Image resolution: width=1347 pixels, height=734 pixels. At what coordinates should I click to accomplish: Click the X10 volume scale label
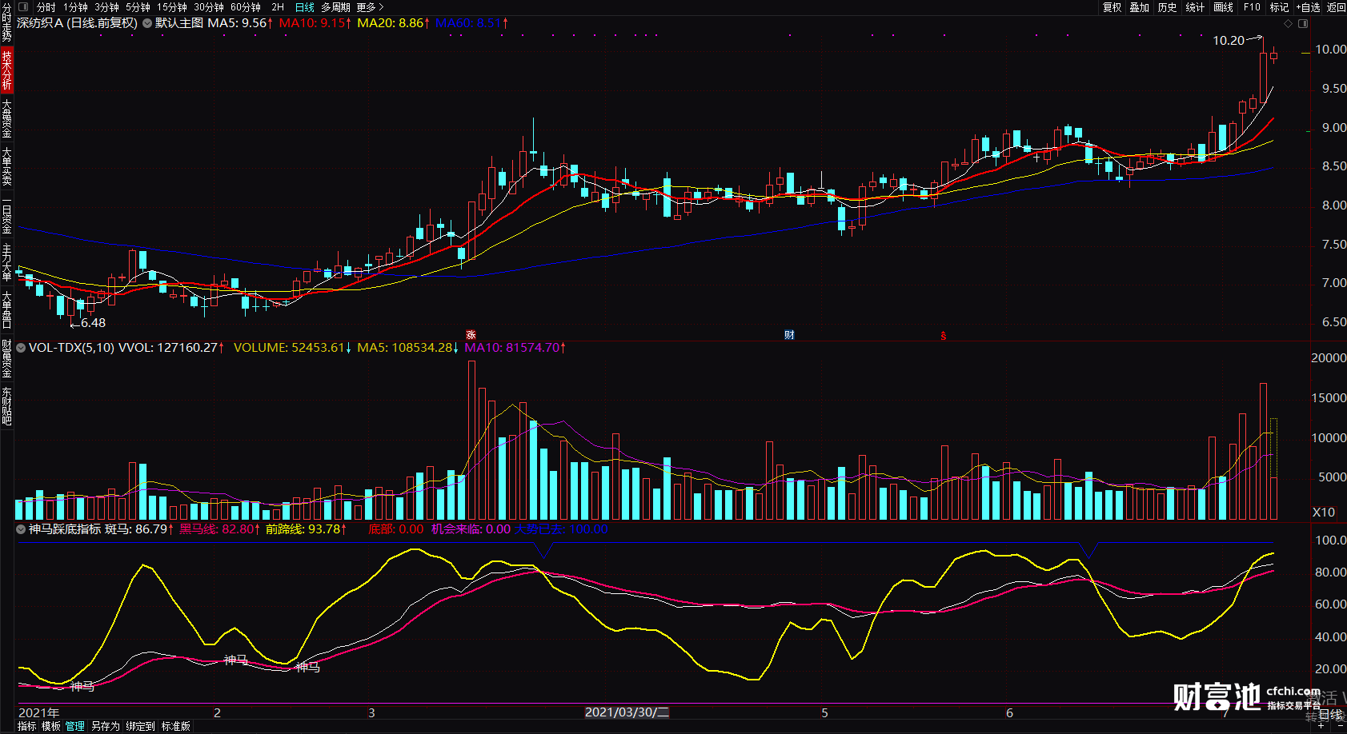click(1324, 513)
